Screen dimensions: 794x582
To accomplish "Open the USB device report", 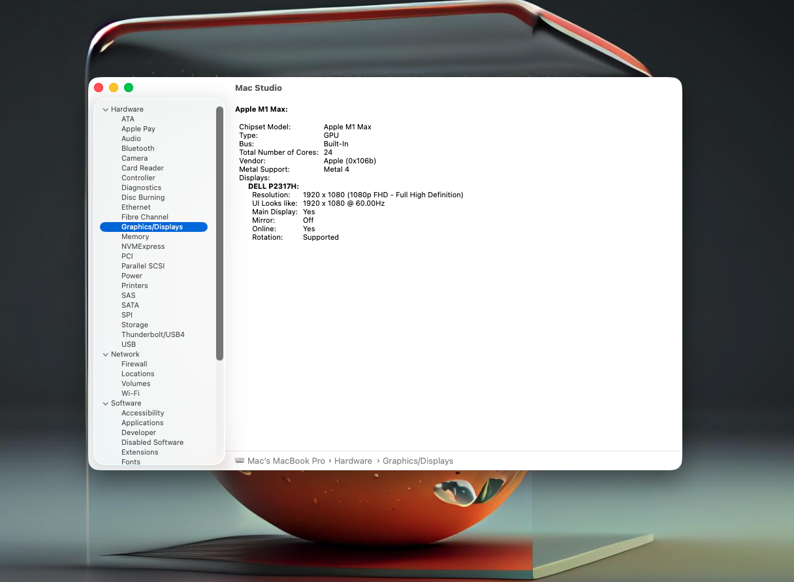I will pyautogui.click(x=129, y=344).
